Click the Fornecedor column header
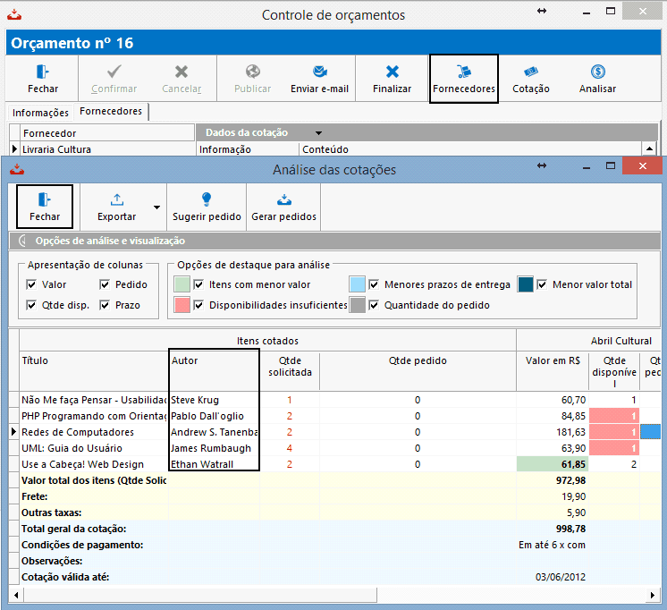Screen dimensions: 667x610 107,133
